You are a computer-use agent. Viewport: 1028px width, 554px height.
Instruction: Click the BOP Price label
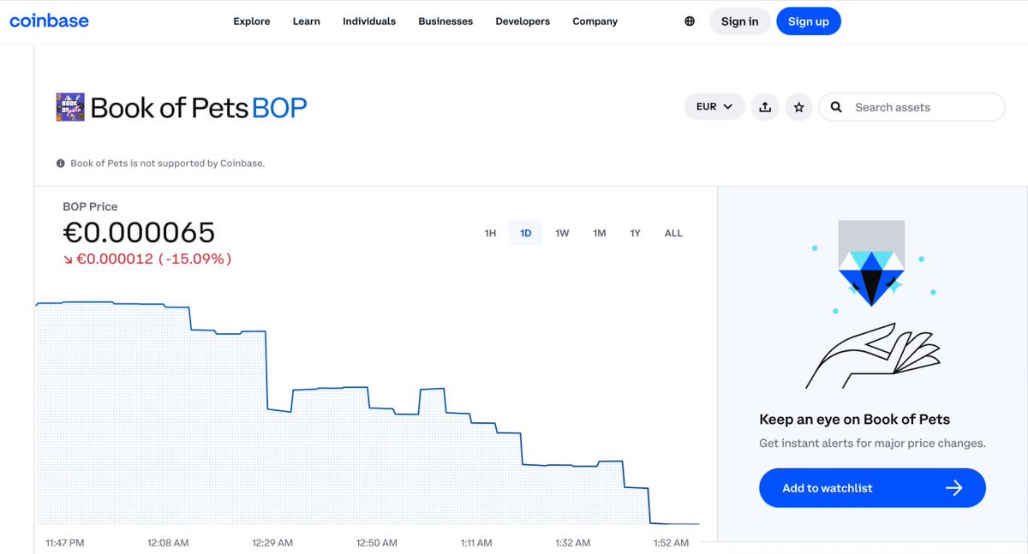pos(90,206)
